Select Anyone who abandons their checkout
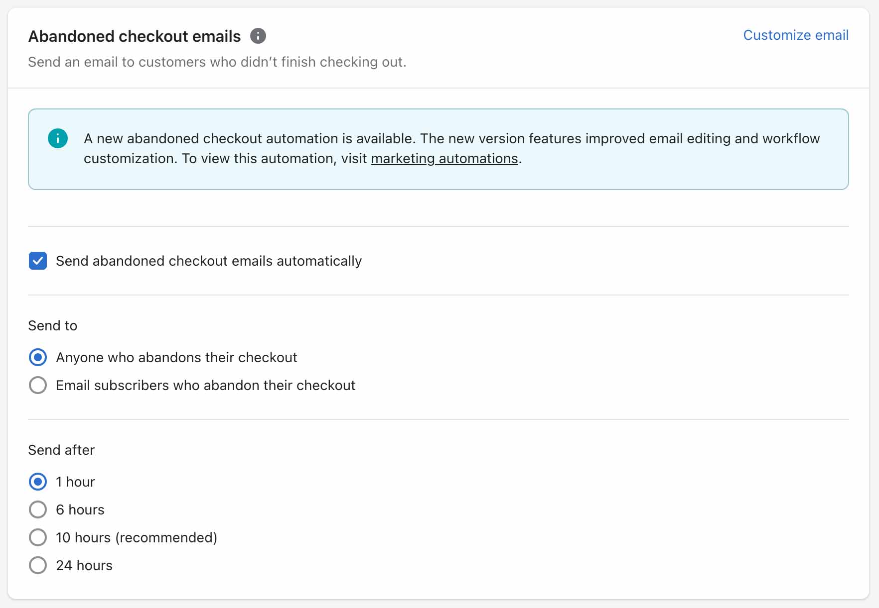Viewport: 879px width, 608px height. tap(38, 357)
